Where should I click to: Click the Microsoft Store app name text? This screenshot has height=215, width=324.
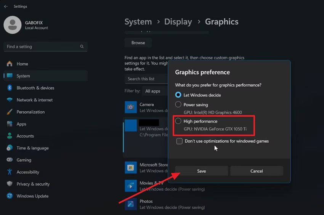(154, 165)
